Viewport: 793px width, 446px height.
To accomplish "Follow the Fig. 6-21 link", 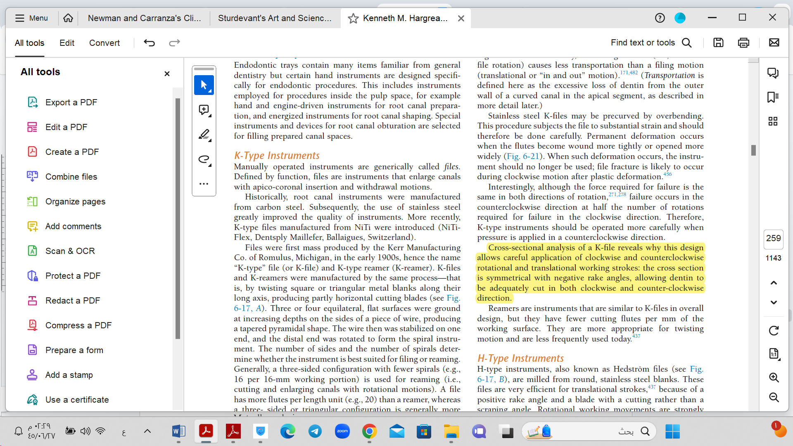I will [x=524, y=157].
